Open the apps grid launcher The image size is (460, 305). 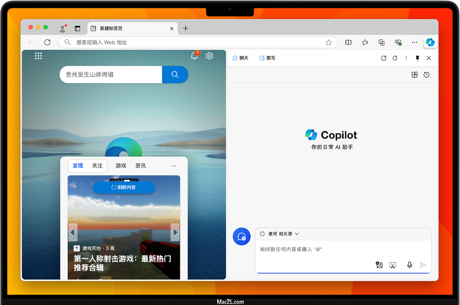38,56
